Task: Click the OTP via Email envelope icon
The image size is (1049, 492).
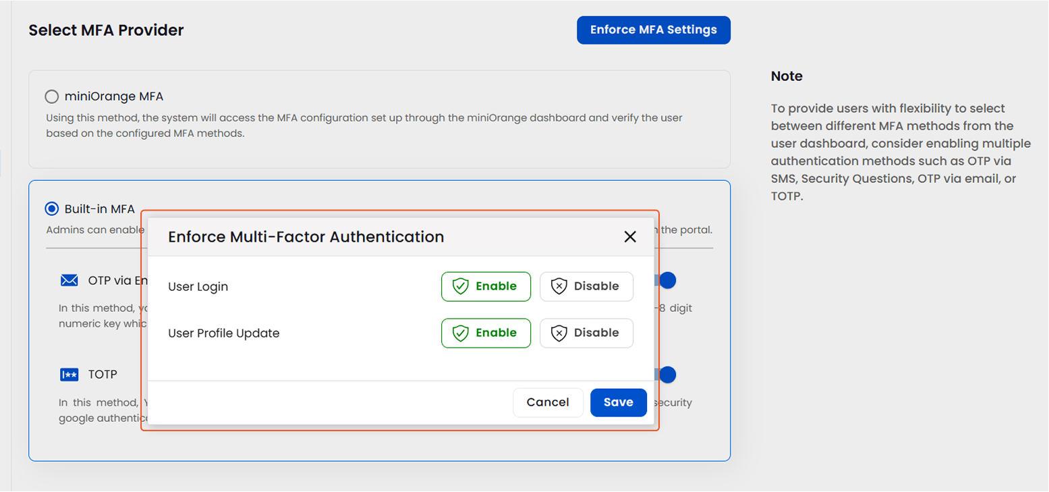Action: click(x=69, y=280)
